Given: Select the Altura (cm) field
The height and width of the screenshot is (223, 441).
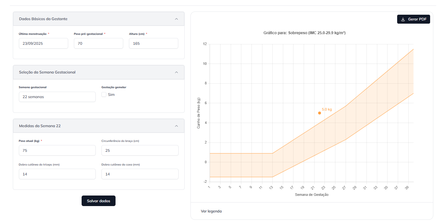Looking at the screenshot, I should click(x=153, y=43).
